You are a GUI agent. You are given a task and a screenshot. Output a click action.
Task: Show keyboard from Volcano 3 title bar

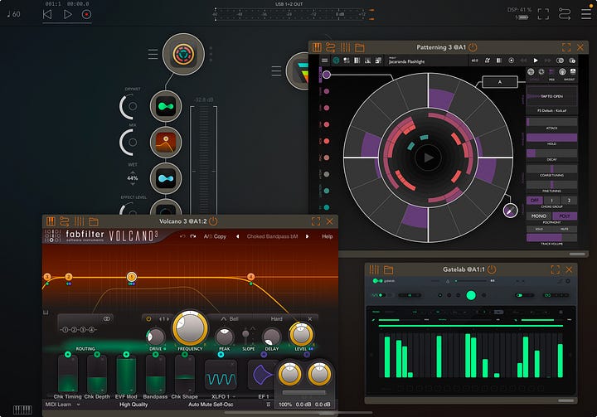[x=51, y=221]
